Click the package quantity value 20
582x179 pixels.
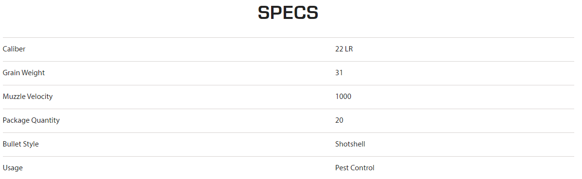tap(339, 120)
